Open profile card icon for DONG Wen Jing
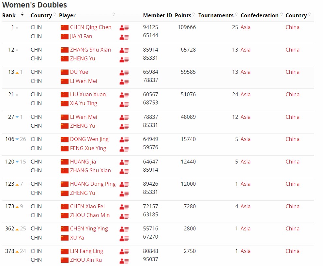 (124, 140)
